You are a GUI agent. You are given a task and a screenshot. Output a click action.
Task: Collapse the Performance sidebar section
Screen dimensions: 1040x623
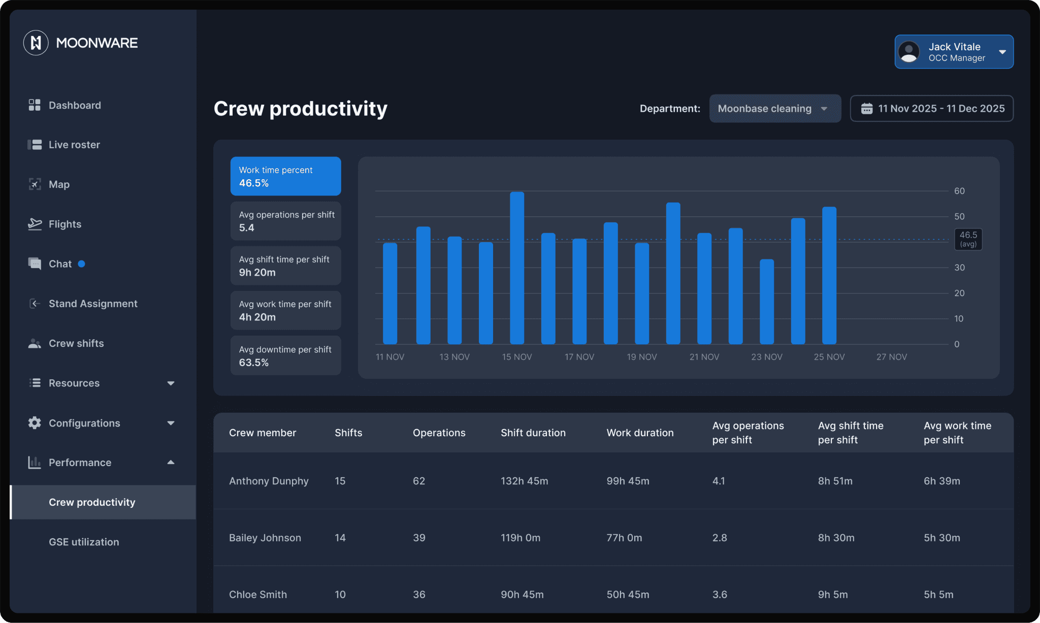(x=171, y=463)
